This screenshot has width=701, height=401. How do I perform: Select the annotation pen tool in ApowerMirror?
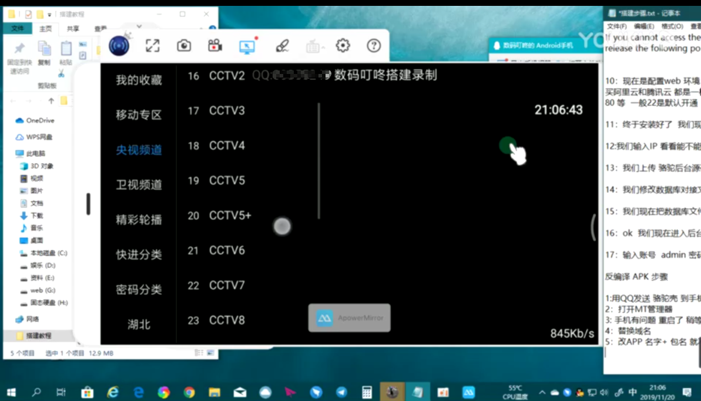click(283, 45)
